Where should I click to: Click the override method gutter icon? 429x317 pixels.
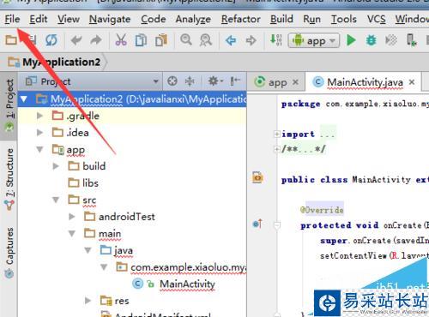pos(257,224)
